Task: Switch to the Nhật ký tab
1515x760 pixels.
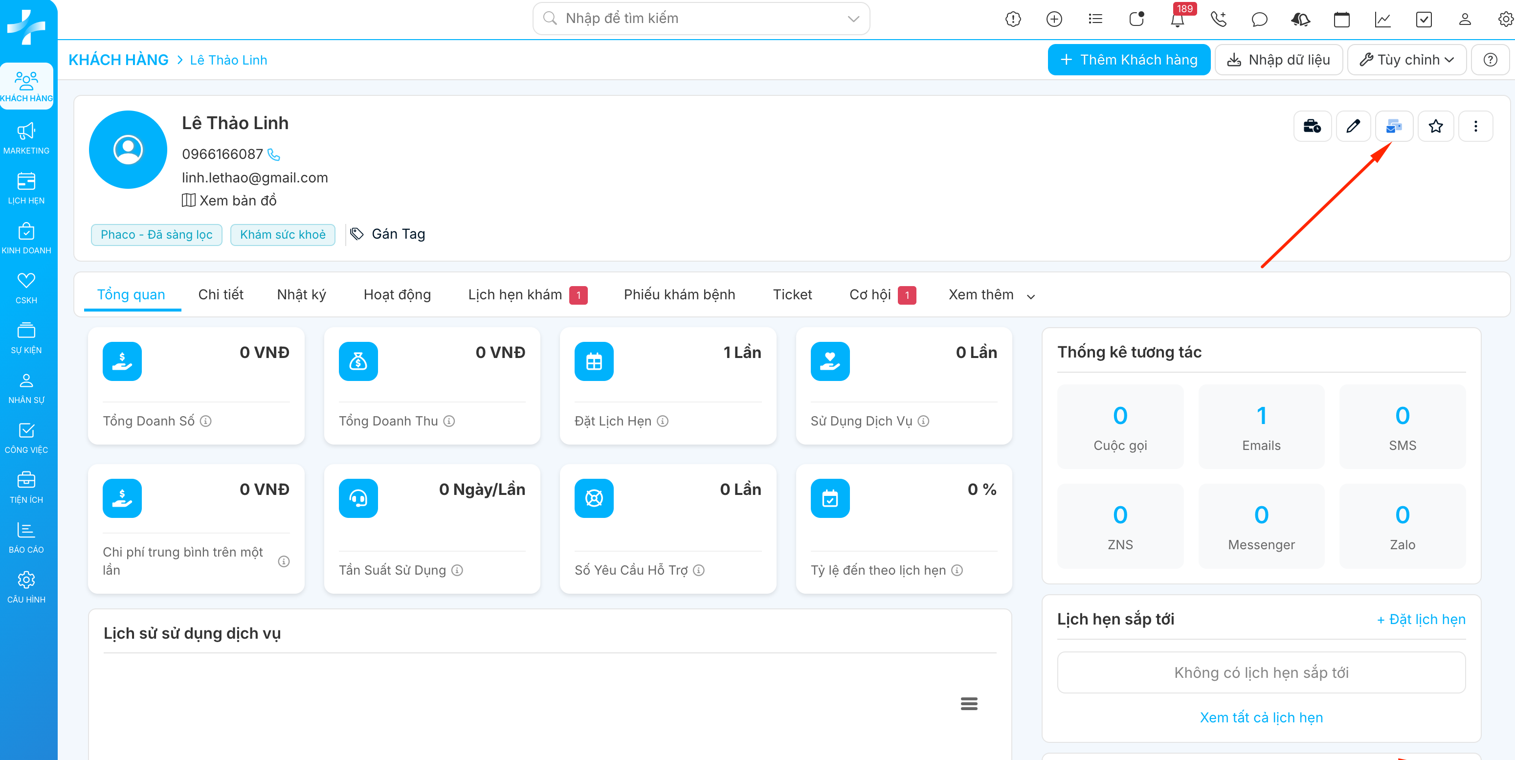Action: 301,295
